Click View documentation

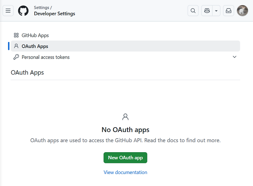[x=125, y=172]
